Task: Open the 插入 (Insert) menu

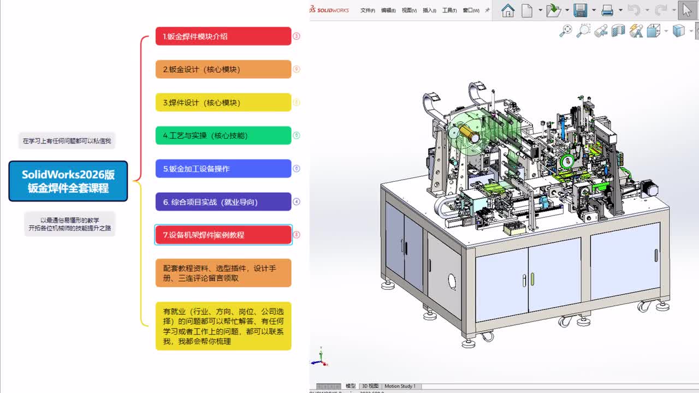Action: pos(430,10)
